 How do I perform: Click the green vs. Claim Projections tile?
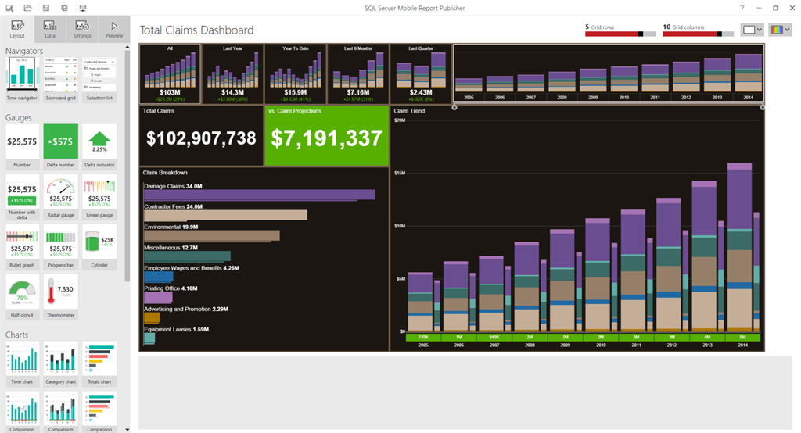click(x=326, y=135)
